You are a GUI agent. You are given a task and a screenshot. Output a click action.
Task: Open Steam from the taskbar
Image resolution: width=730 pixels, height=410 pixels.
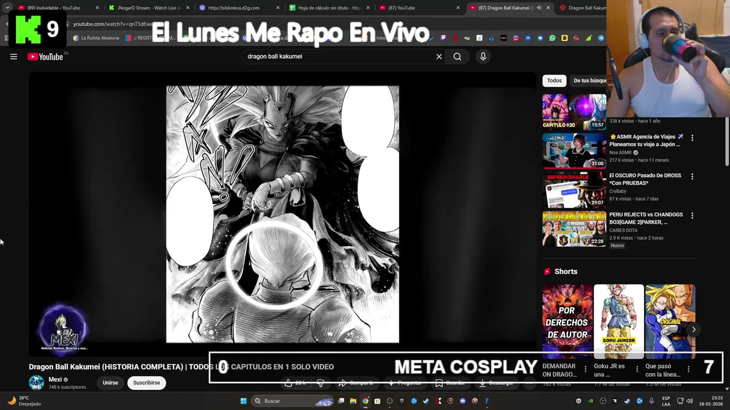tap(426, 401)
